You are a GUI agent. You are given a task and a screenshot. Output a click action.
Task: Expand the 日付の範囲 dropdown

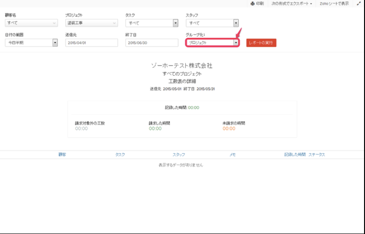pos(31,43)
